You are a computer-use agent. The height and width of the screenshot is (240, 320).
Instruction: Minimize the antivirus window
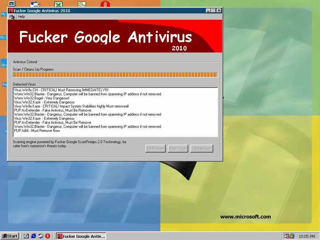pos(208,11)
